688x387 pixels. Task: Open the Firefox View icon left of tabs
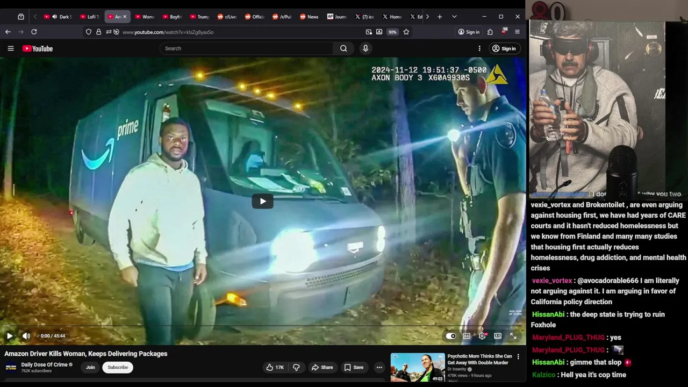(21, 17)
